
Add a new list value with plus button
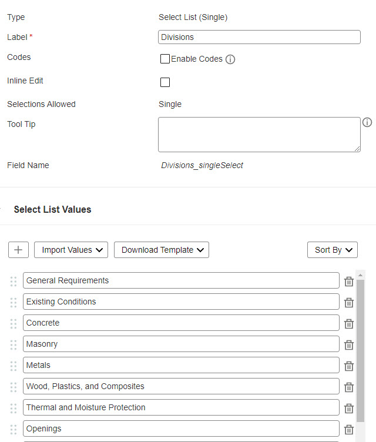pos(18,250)
